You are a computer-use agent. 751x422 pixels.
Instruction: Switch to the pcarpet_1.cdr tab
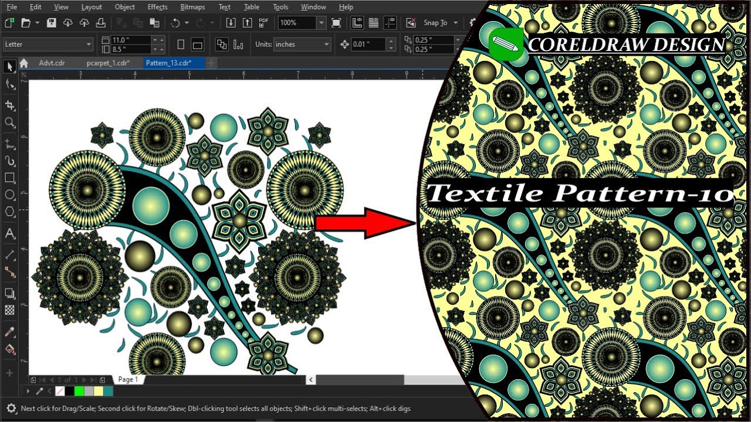pos(107,63)
